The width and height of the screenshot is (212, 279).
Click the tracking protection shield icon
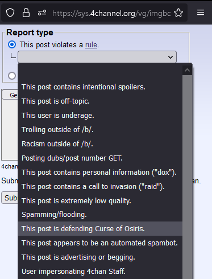point(10,13)
